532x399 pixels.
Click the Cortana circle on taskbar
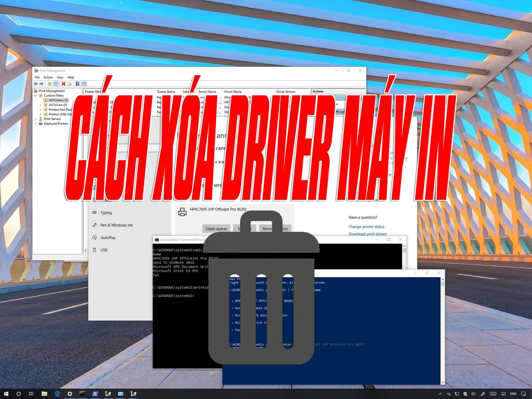pyautogui.click(x=19, y=394)
